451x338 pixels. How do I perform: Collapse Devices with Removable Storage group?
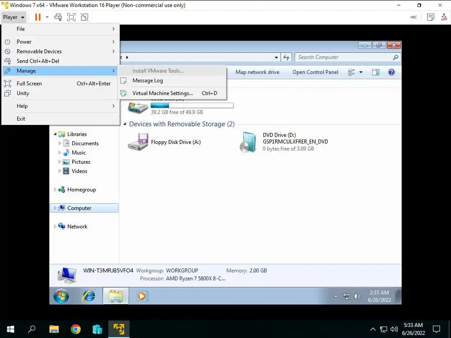click(x=125, y=124)
